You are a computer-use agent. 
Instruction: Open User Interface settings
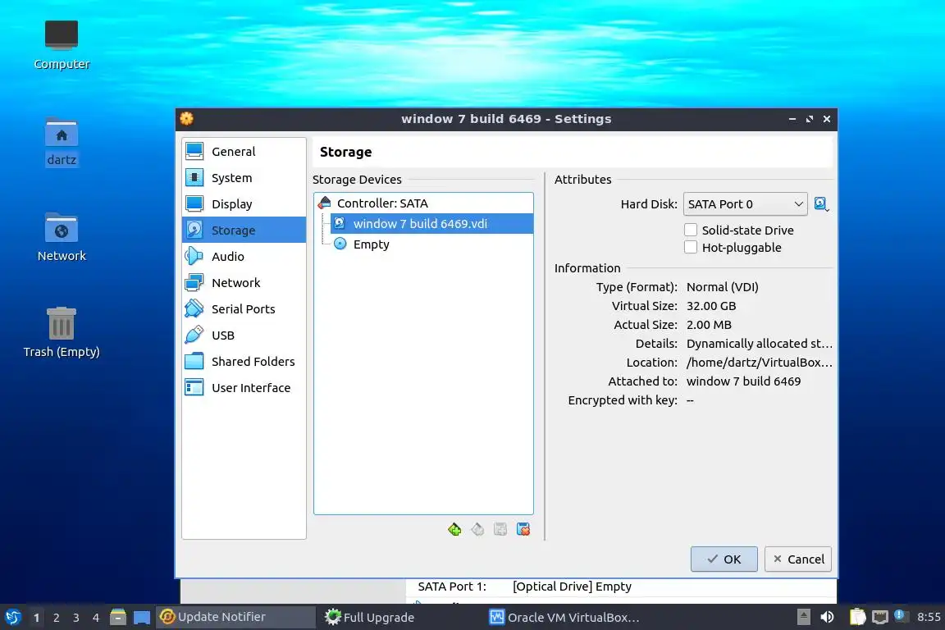(244, 388)
